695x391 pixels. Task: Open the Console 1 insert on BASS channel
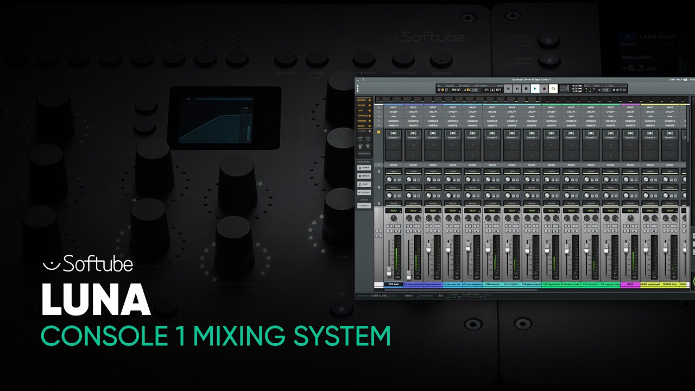pos(630,135)
